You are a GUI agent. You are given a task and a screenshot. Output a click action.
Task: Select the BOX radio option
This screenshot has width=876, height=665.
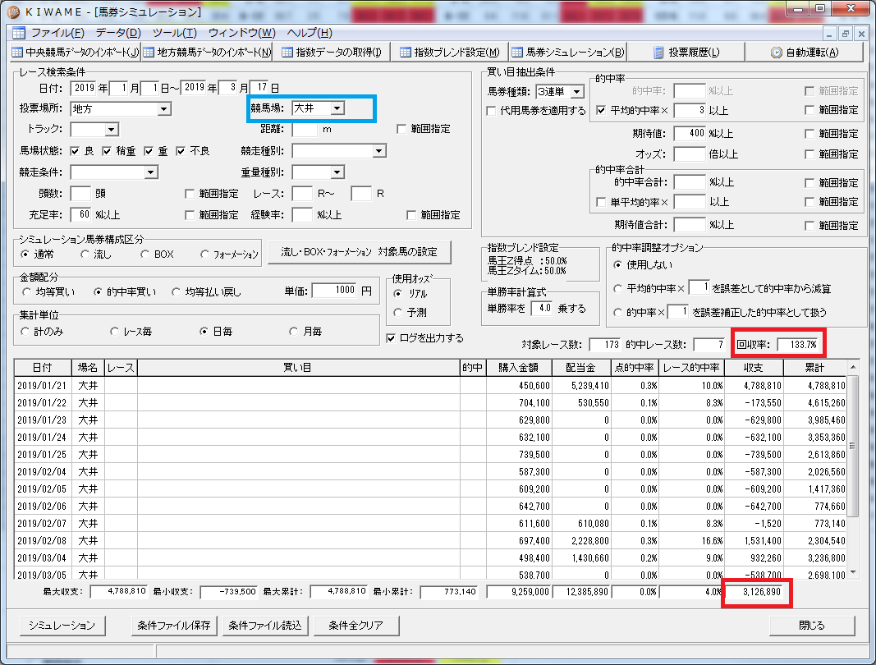tap(144, 255)
